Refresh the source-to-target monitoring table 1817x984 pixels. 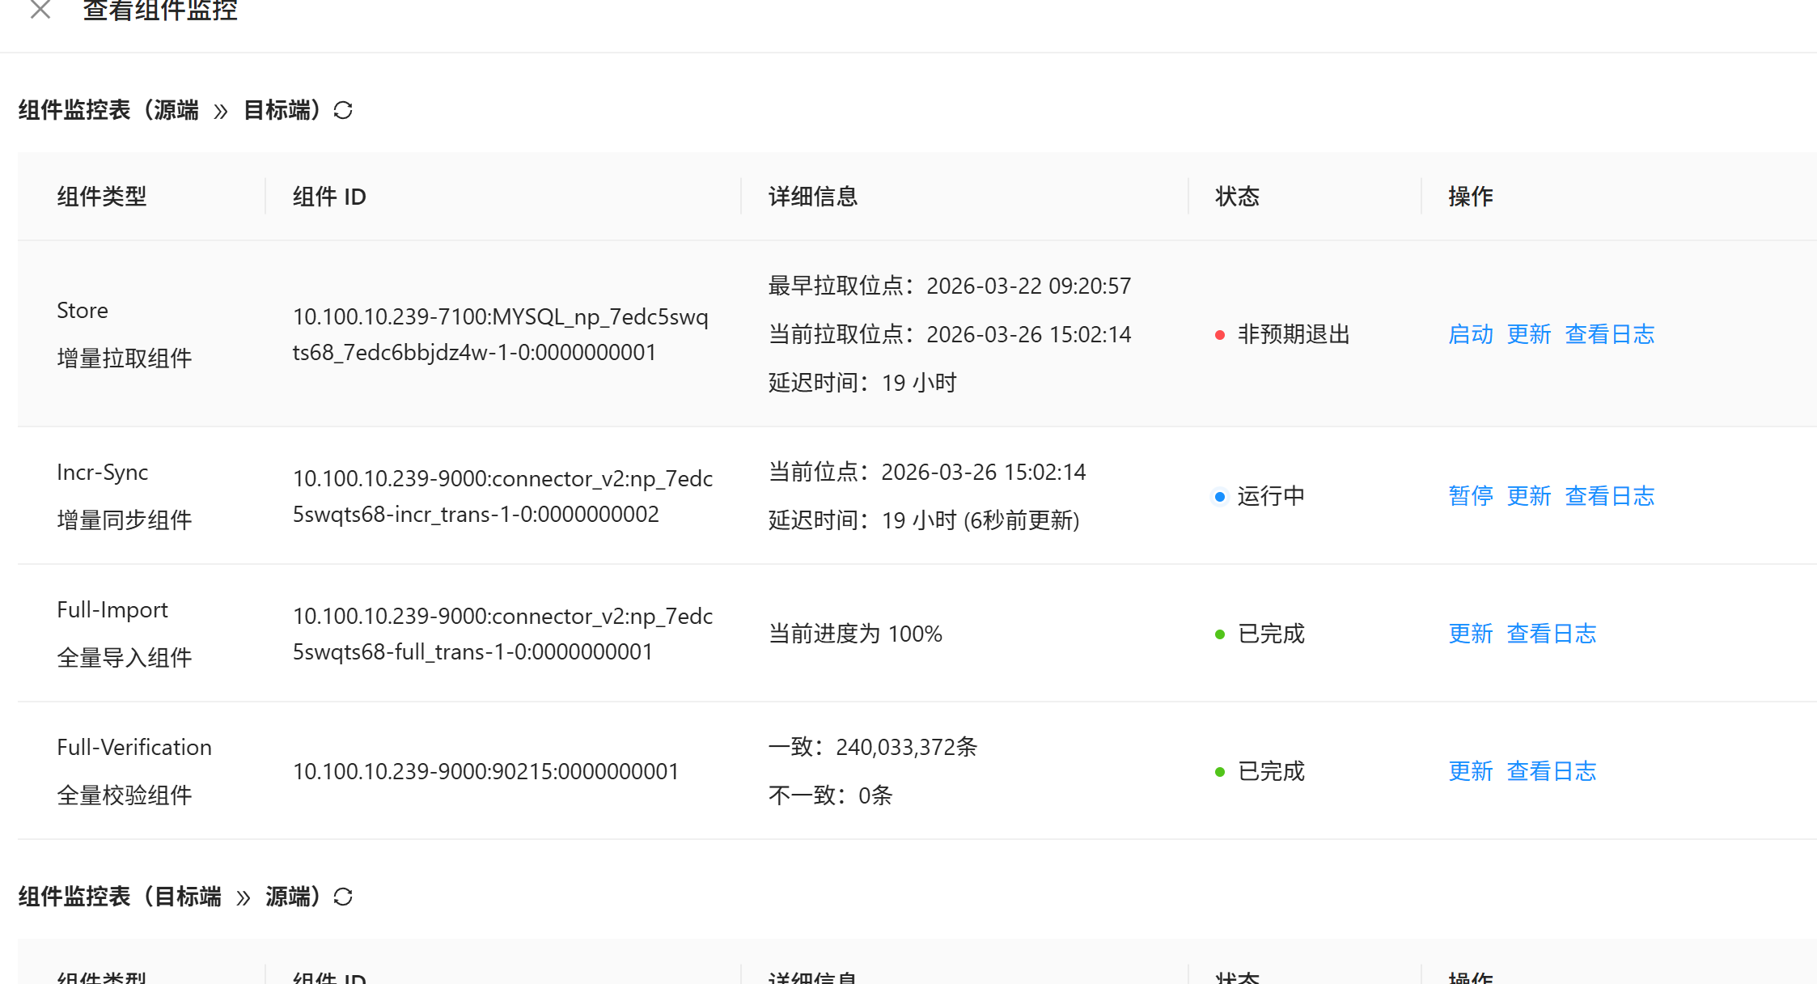(343, 110)
